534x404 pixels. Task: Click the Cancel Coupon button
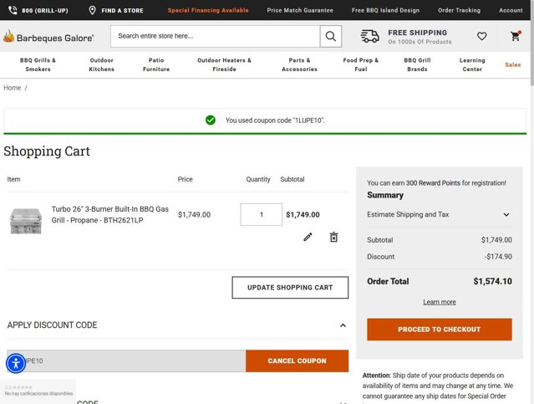297,361
